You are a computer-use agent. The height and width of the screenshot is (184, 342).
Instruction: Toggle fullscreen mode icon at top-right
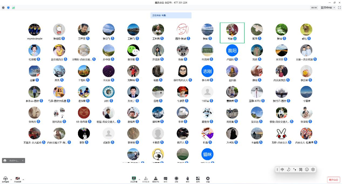click(x=339, y=8)
